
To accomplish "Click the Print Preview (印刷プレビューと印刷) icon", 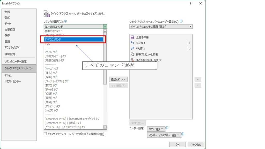I will (x=132, y=54).
